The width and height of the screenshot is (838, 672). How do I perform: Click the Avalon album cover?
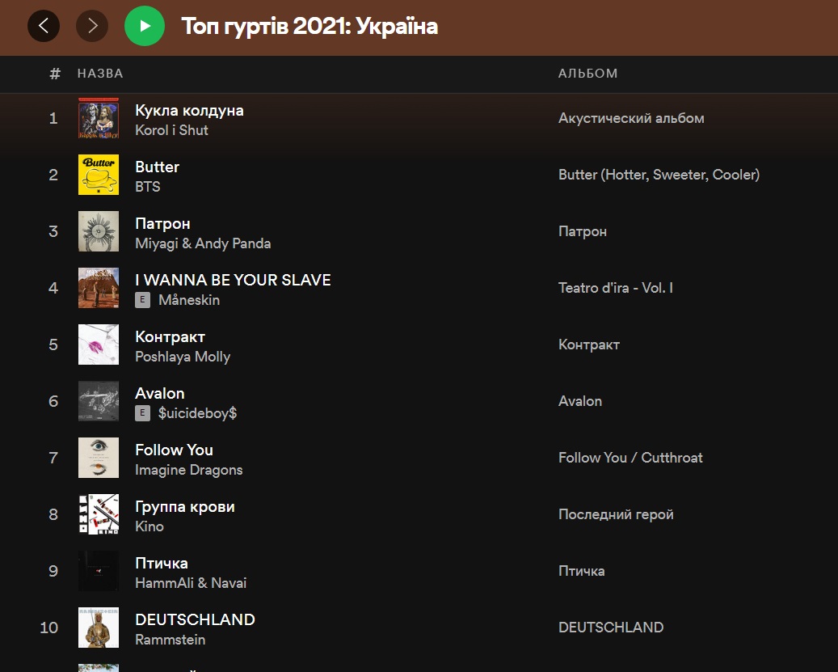[98, 401]
